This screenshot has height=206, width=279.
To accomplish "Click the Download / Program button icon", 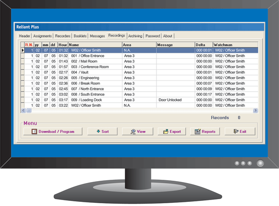I will tap(34, 132).
